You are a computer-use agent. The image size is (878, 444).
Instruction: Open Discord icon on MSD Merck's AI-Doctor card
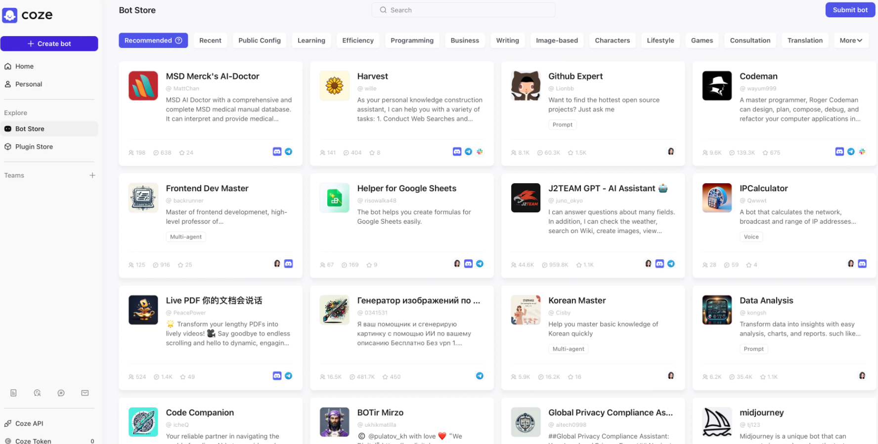pos(277,152)
